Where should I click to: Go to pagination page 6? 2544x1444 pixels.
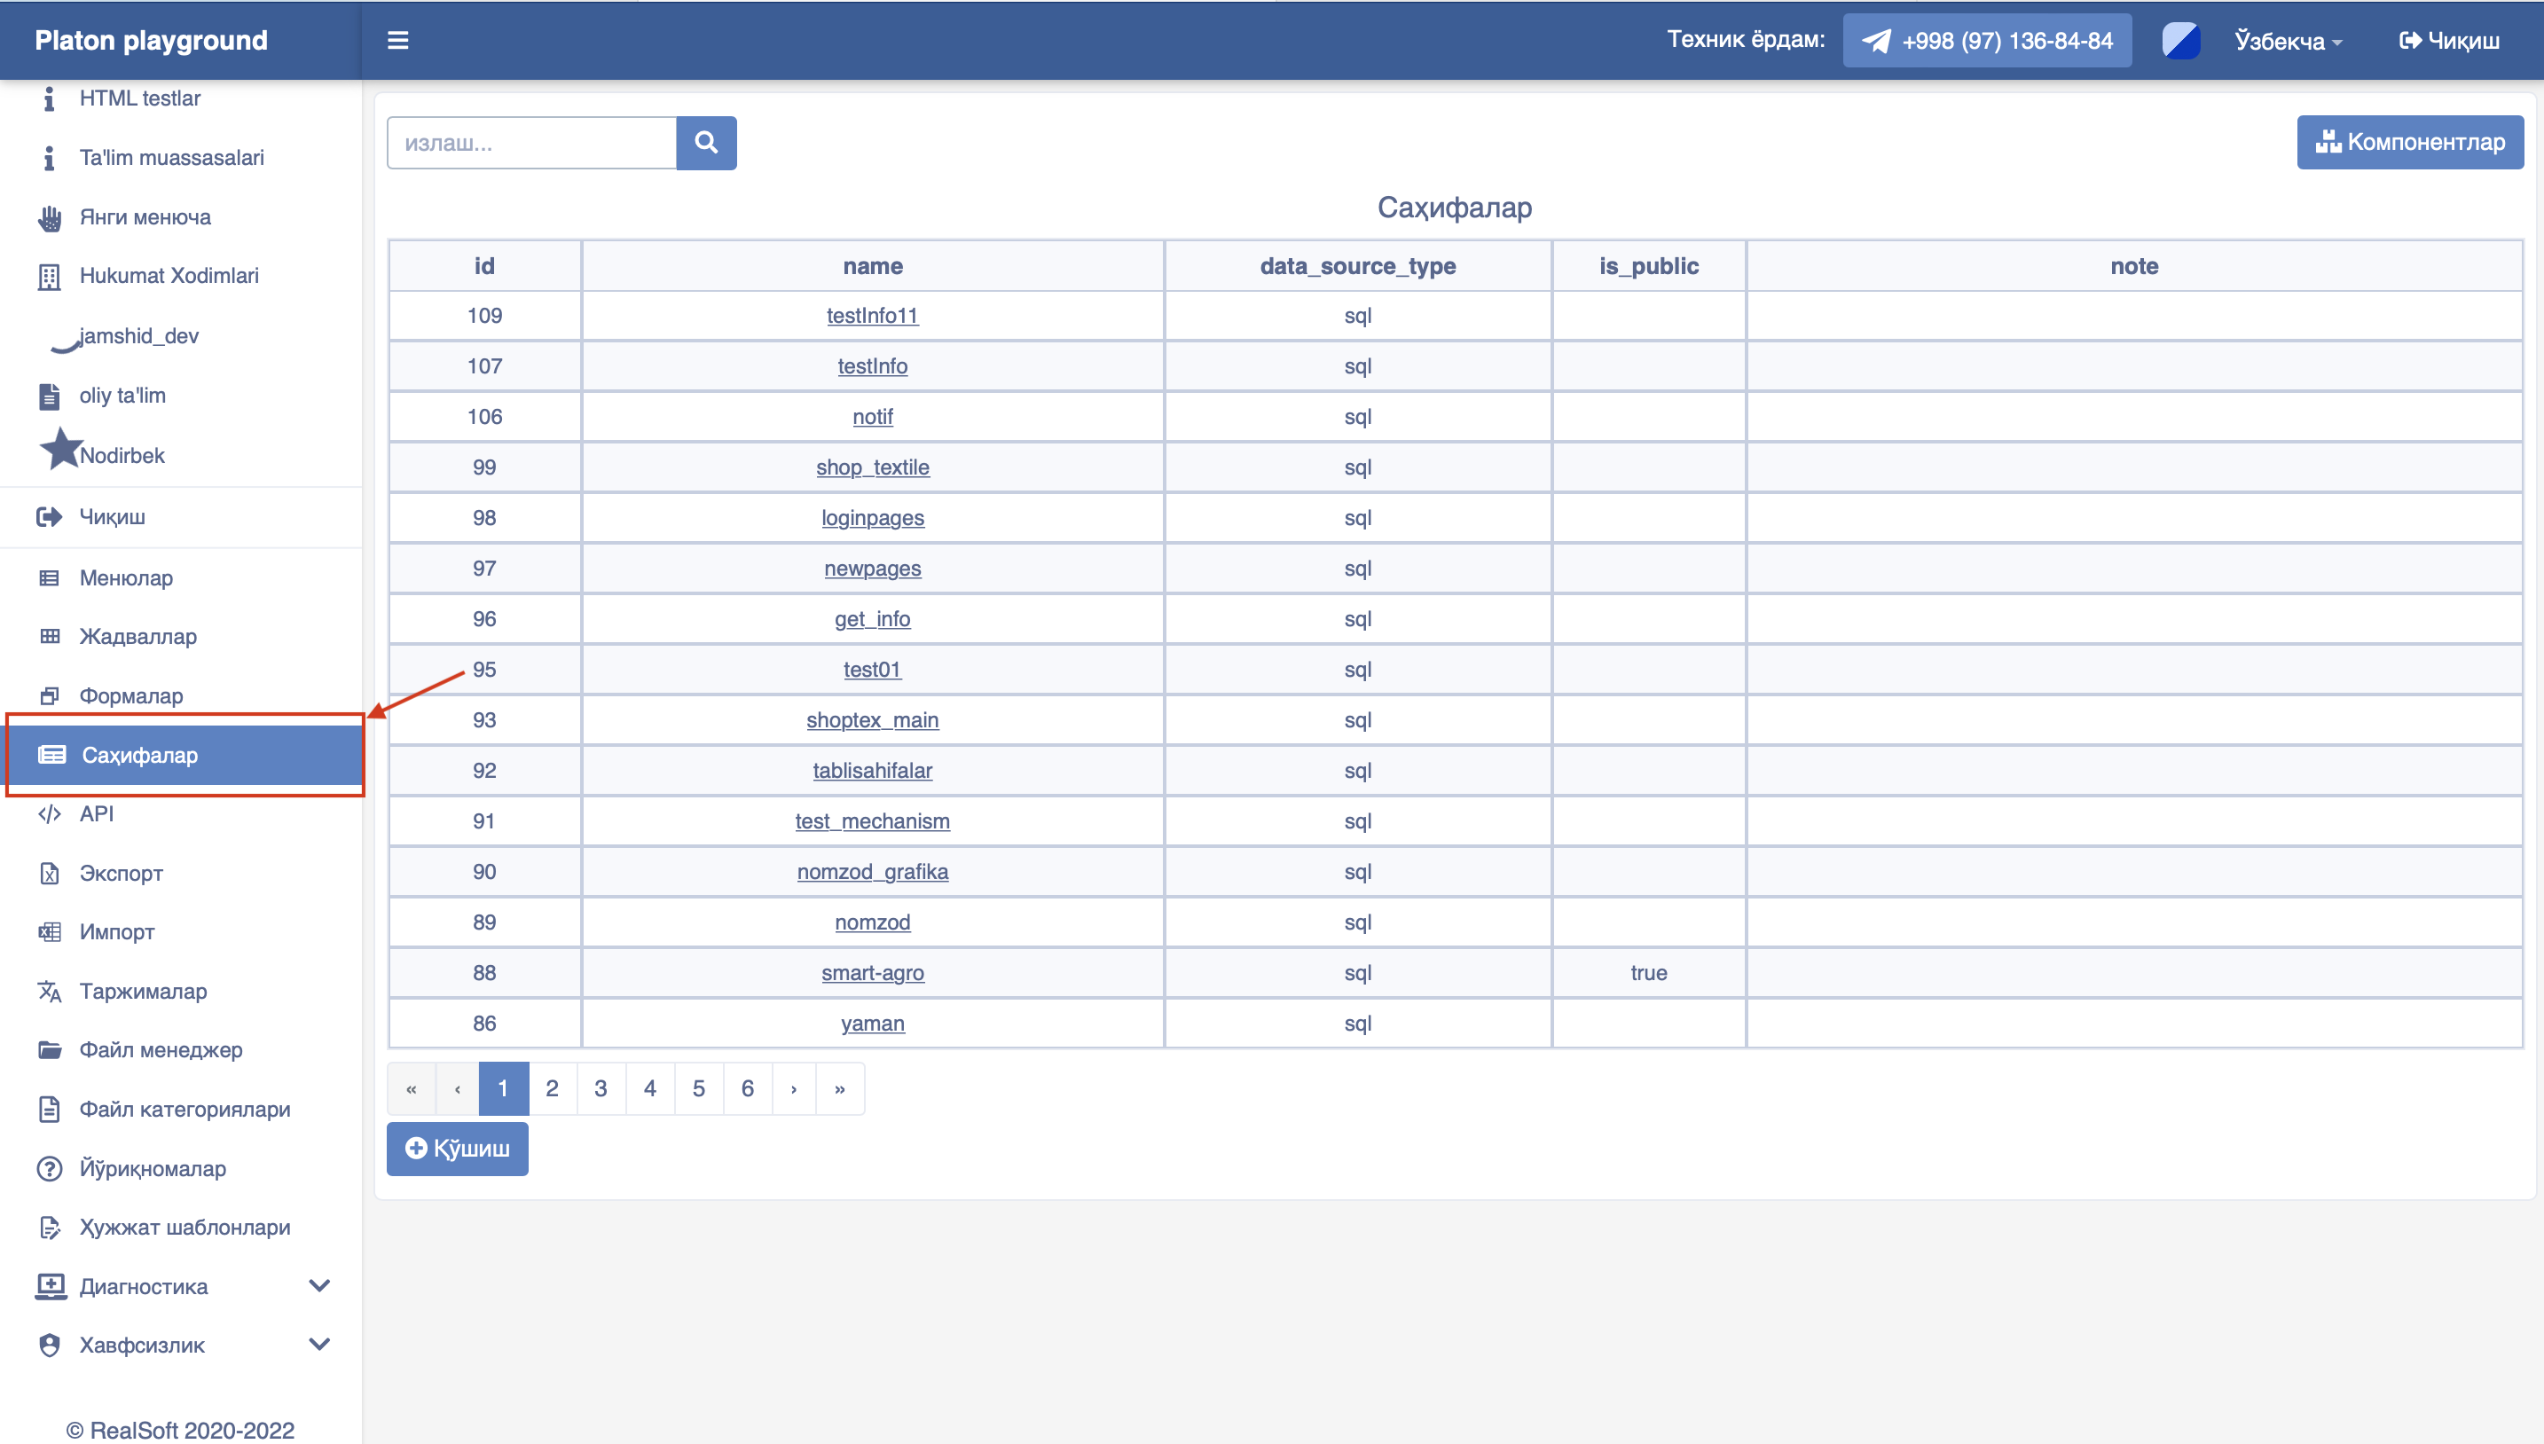pos(748,1088)
